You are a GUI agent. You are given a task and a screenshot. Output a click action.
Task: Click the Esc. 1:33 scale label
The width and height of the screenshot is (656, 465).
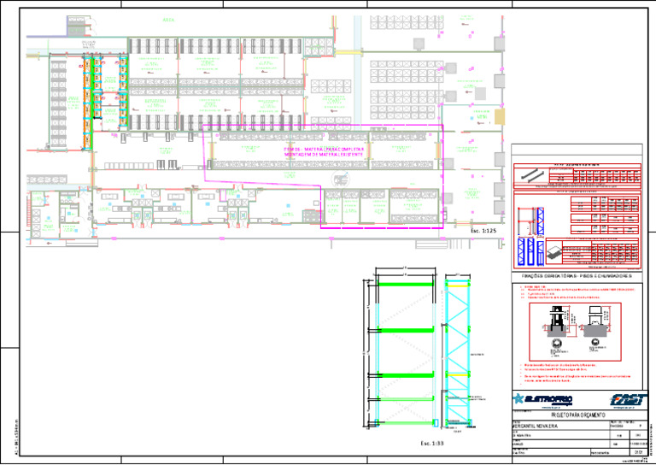[x=432, y=444]
